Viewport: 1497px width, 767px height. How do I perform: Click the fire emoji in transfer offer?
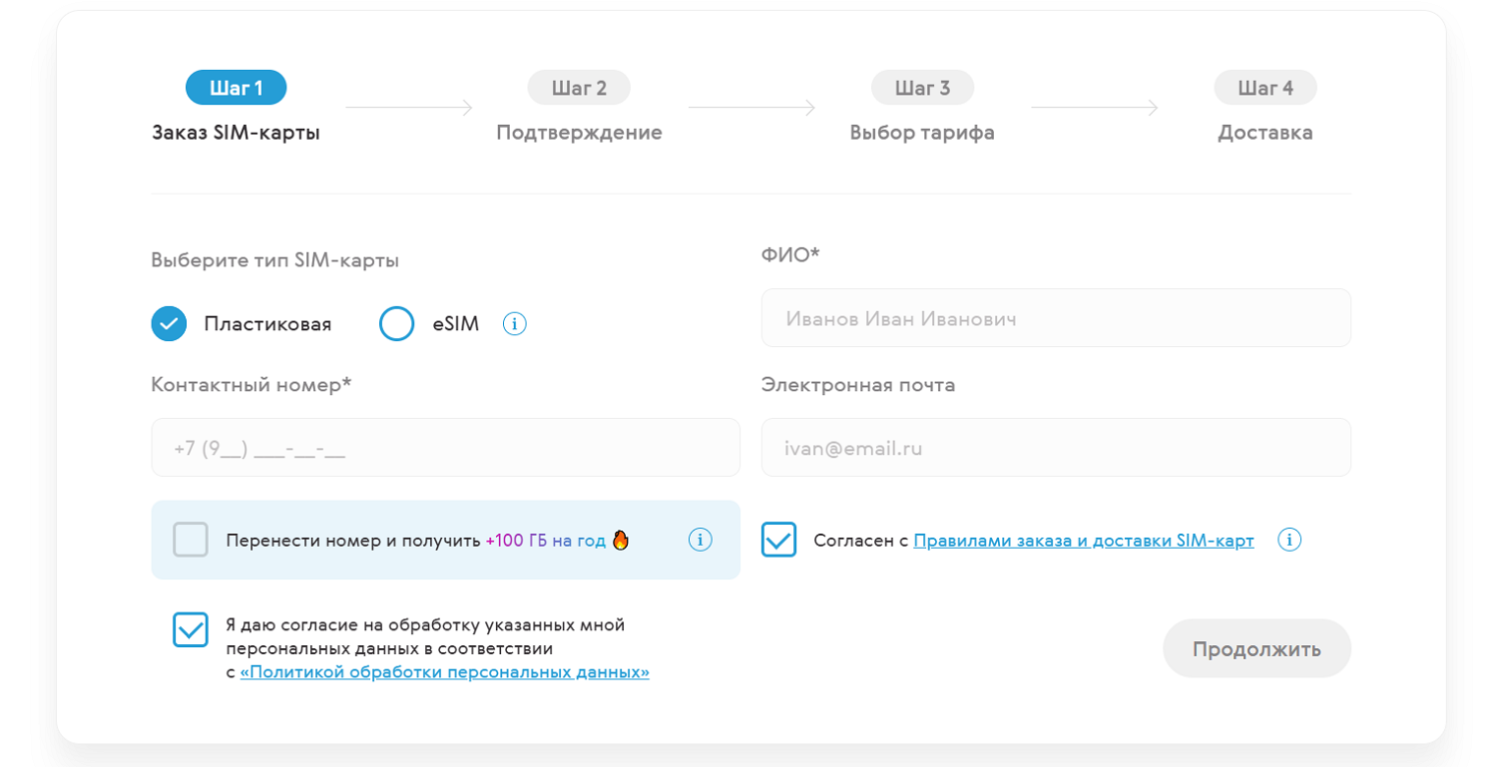pos(621,541)
